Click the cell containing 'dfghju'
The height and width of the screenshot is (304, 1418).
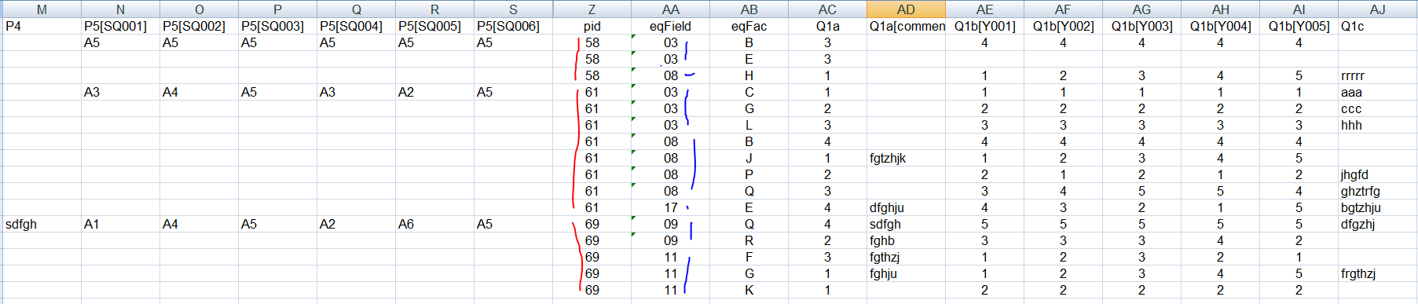[x=906, y=207]
